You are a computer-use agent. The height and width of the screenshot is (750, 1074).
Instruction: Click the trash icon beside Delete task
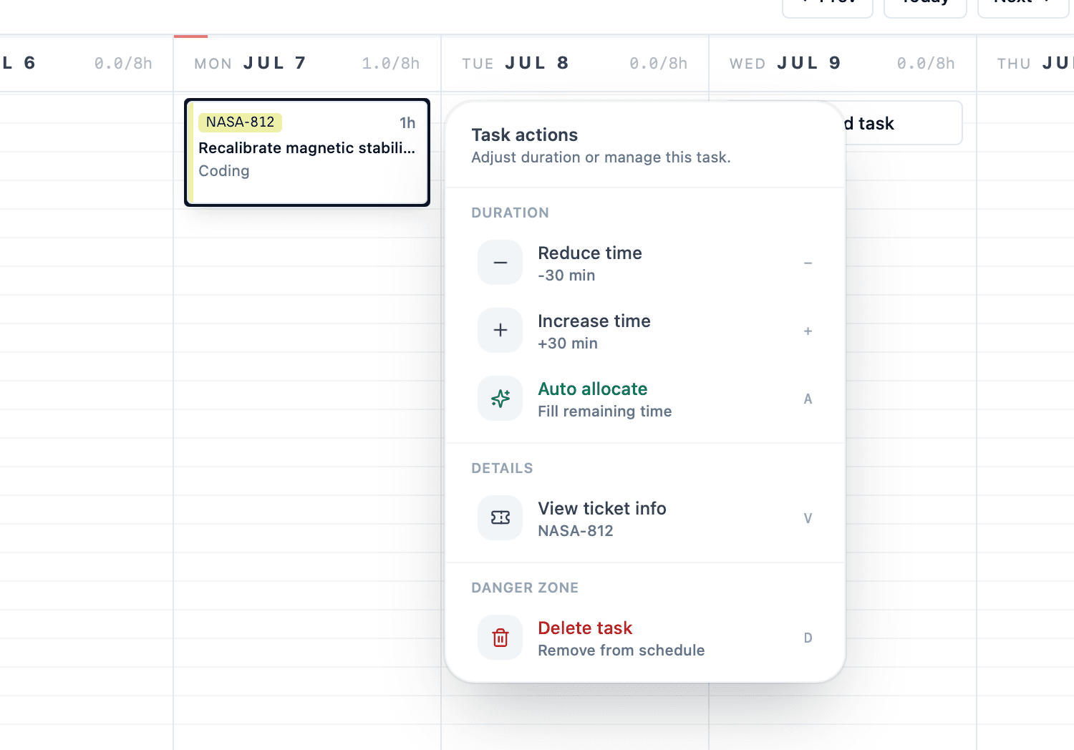(x=500, y=637)
